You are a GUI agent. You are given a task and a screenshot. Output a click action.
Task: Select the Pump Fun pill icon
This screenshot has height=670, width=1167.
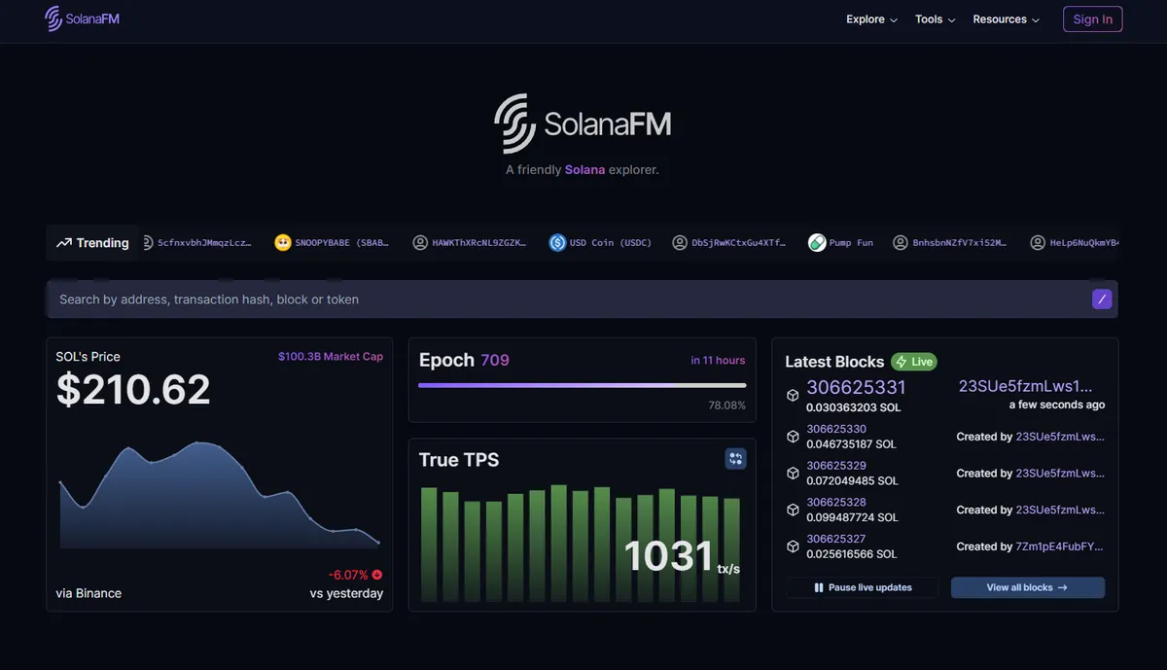click(817, 243)
